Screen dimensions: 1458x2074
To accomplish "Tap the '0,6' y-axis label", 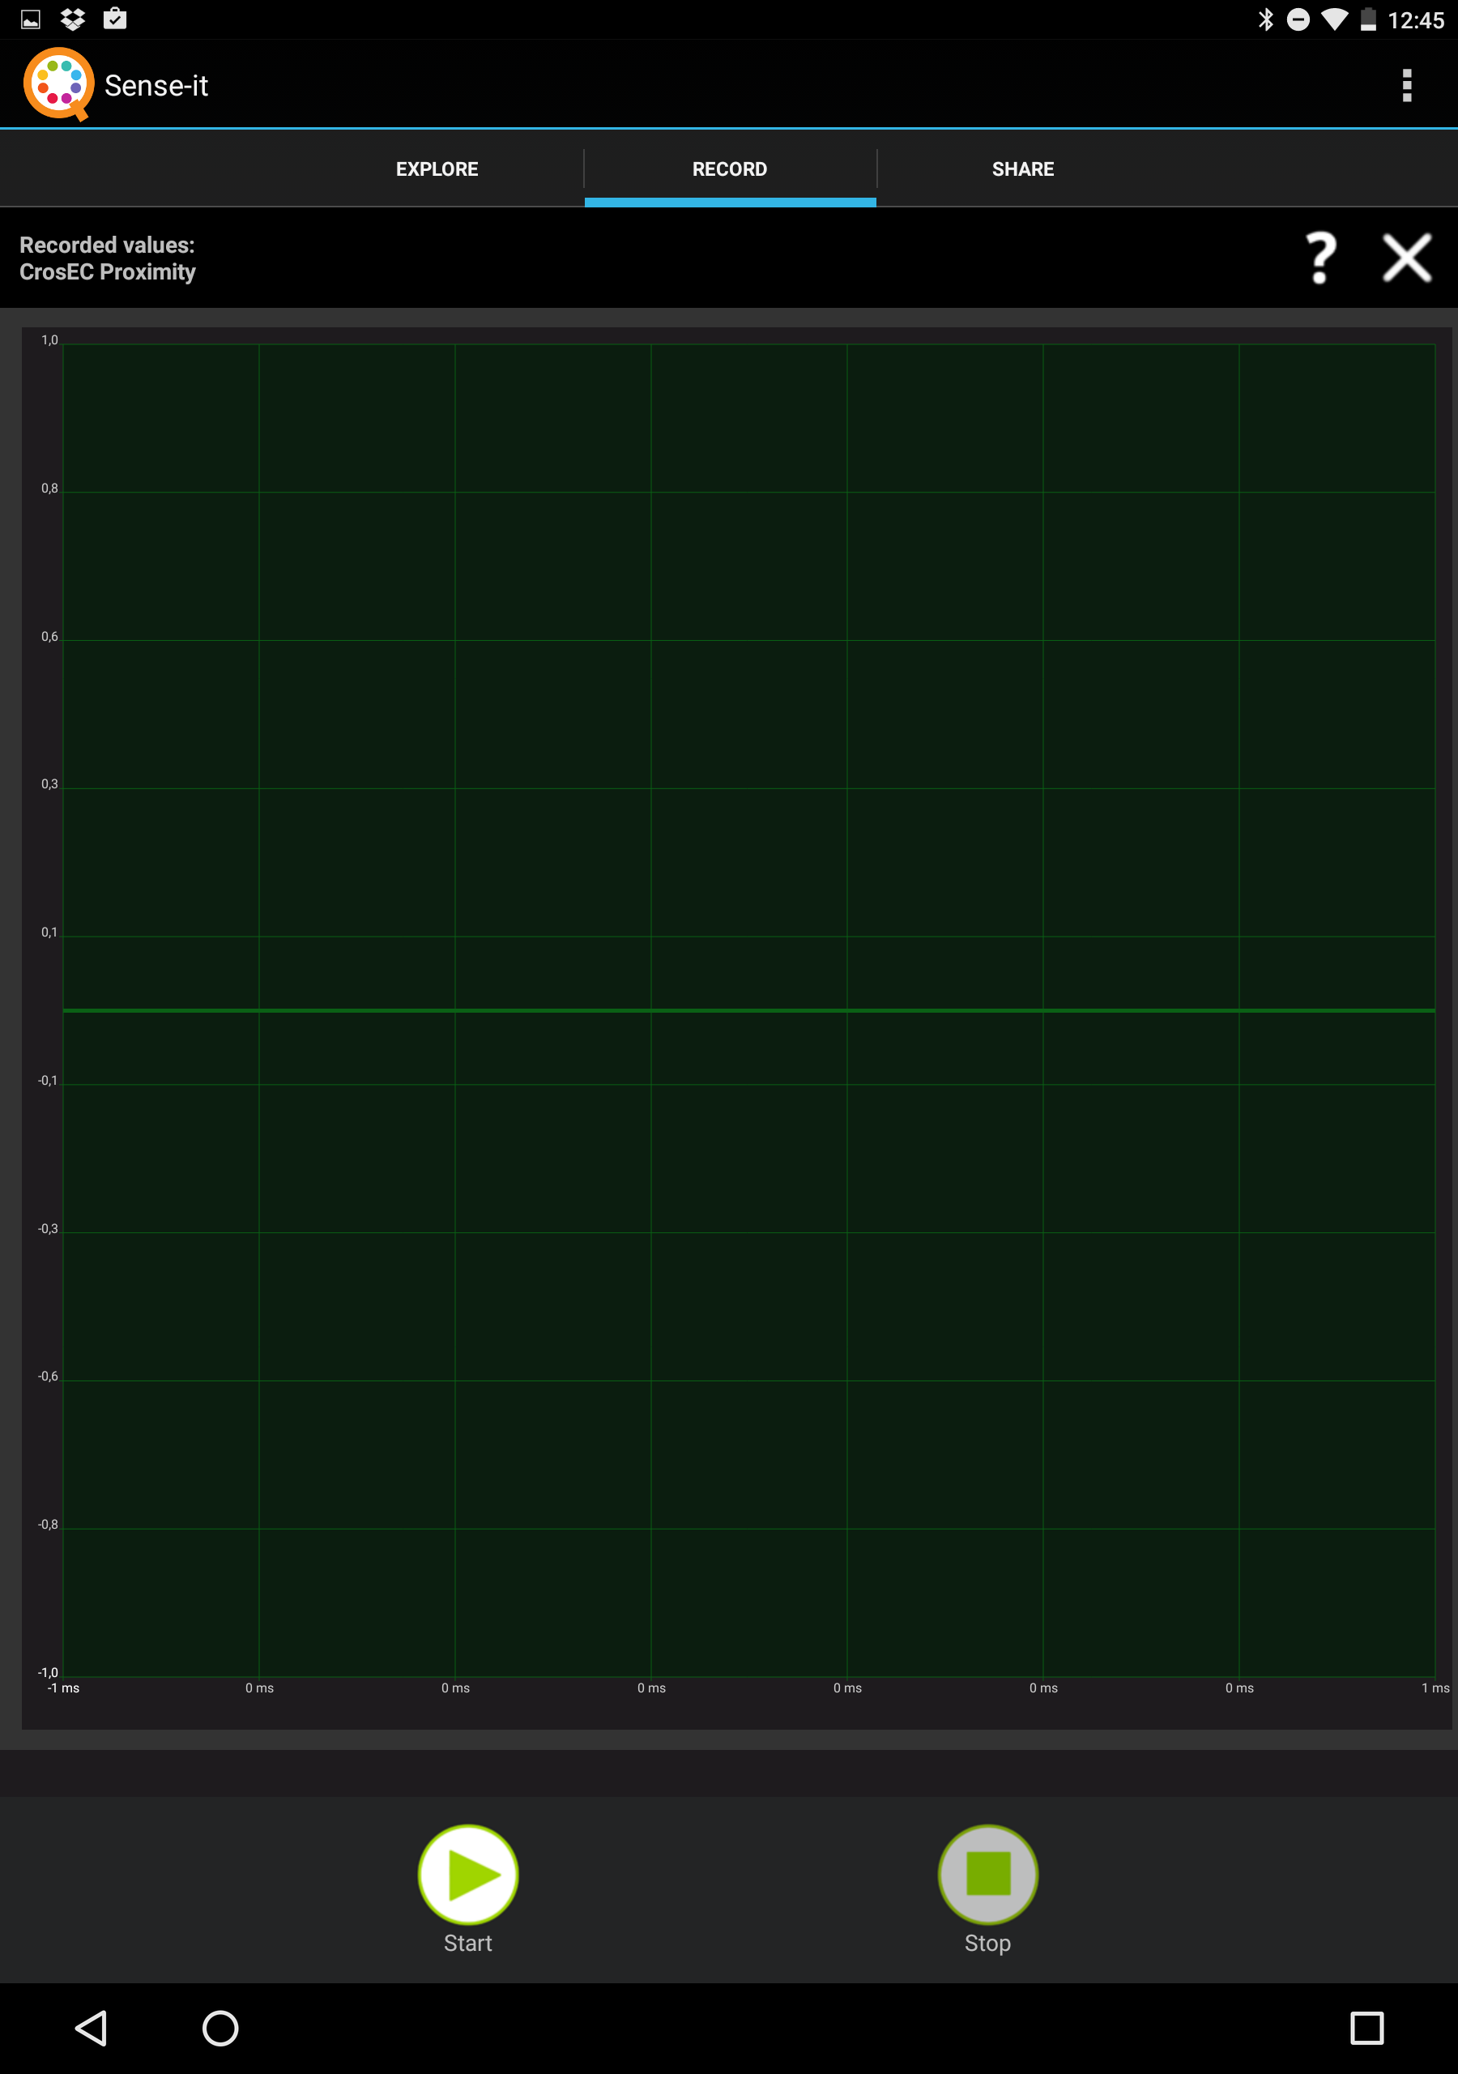I will click(x=49, y=637).
